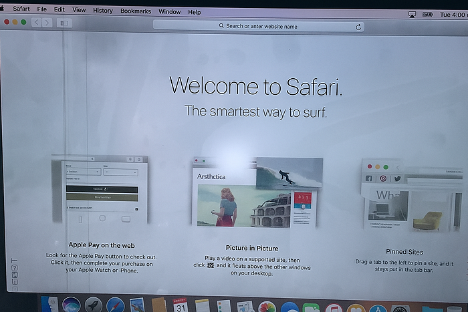Screen dimensions: 468x312
Task: Open Calendar icon showing 31 in Dock
Action: [x=181, y=305]
